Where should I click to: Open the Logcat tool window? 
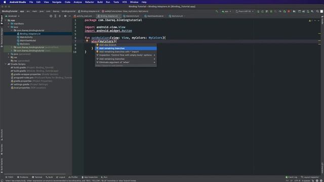[61, 177]
